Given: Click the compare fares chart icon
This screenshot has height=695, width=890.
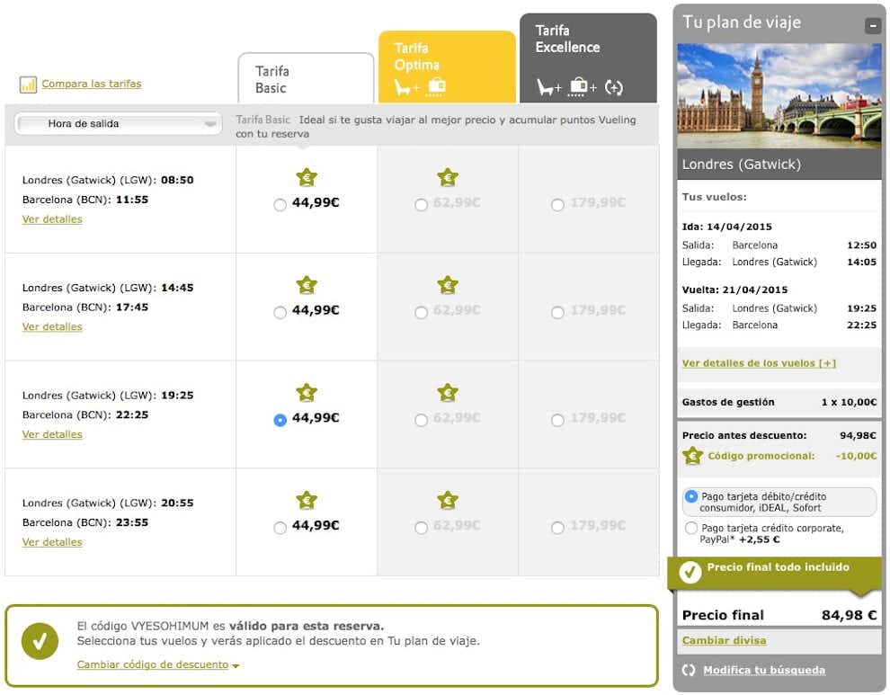Looking at the screenshot, I should 28,85.
